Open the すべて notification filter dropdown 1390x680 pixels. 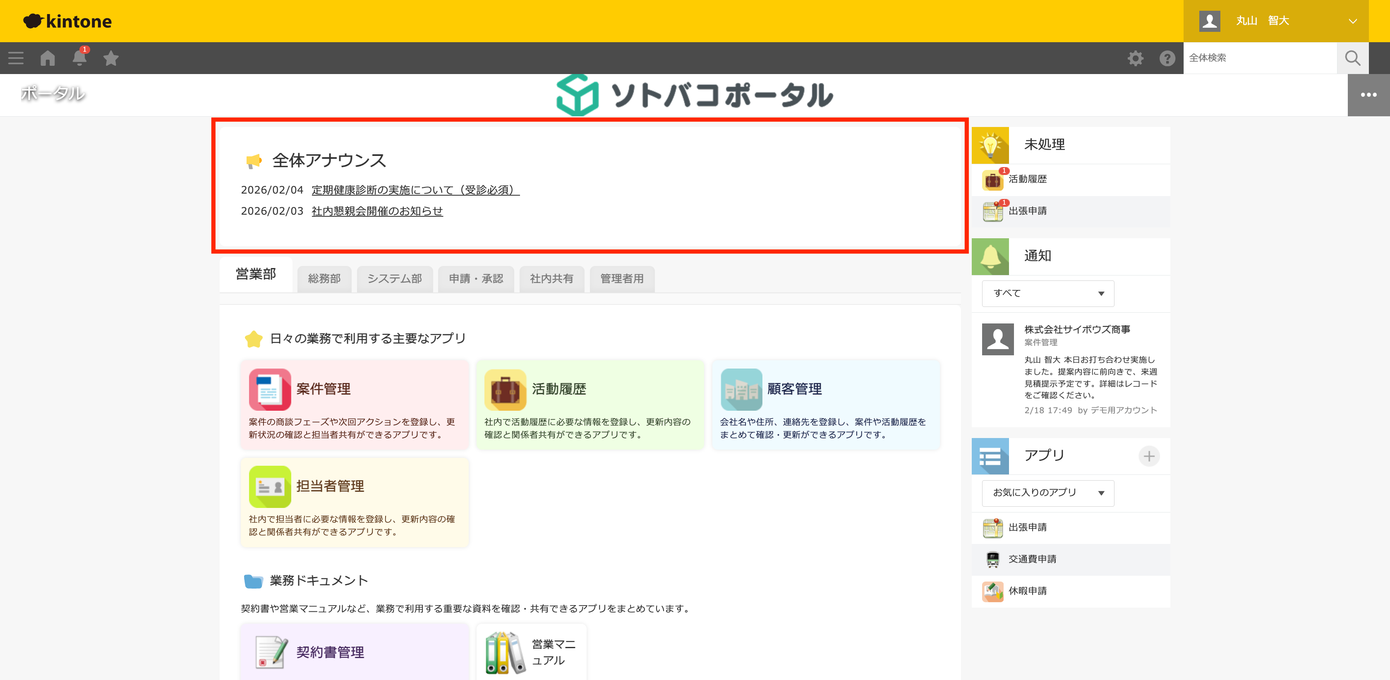click(1047, 293)
